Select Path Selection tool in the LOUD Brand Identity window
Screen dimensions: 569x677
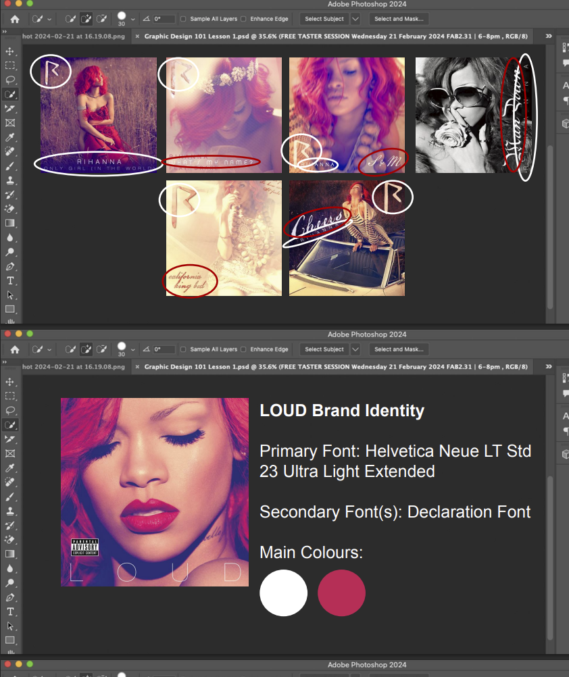(10, 626)
